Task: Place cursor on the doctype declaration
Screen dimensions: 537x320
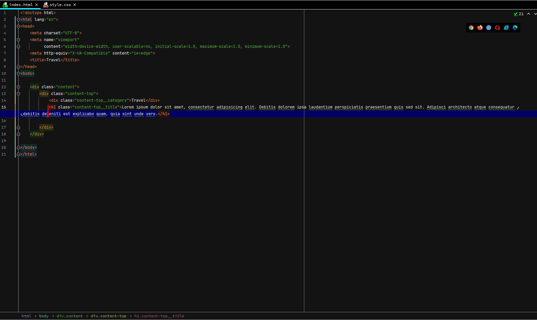Action: point(38,13)
